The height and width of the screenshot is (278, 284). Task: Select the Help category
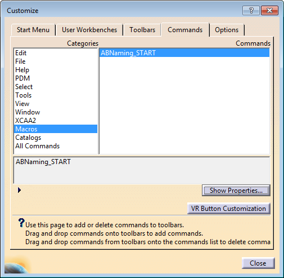(56, 70)
